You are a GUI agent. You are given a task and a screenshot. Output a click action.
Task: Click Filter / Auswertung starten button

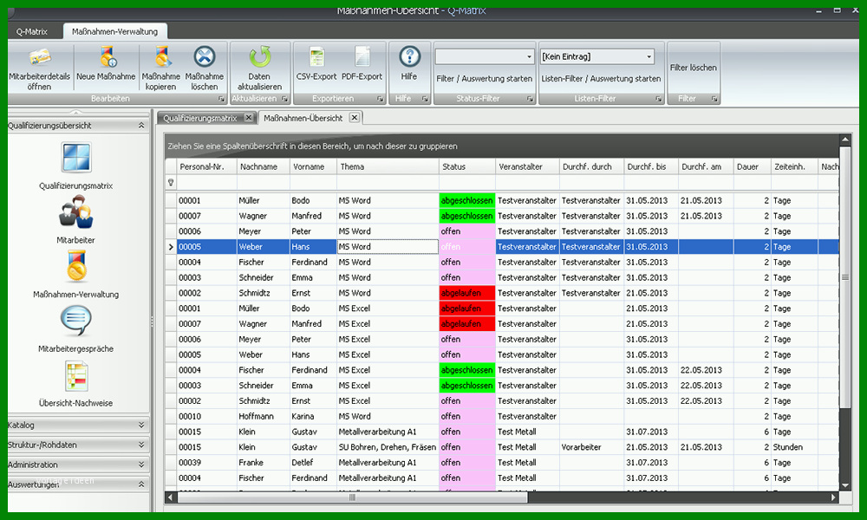[x=485, y=79]
